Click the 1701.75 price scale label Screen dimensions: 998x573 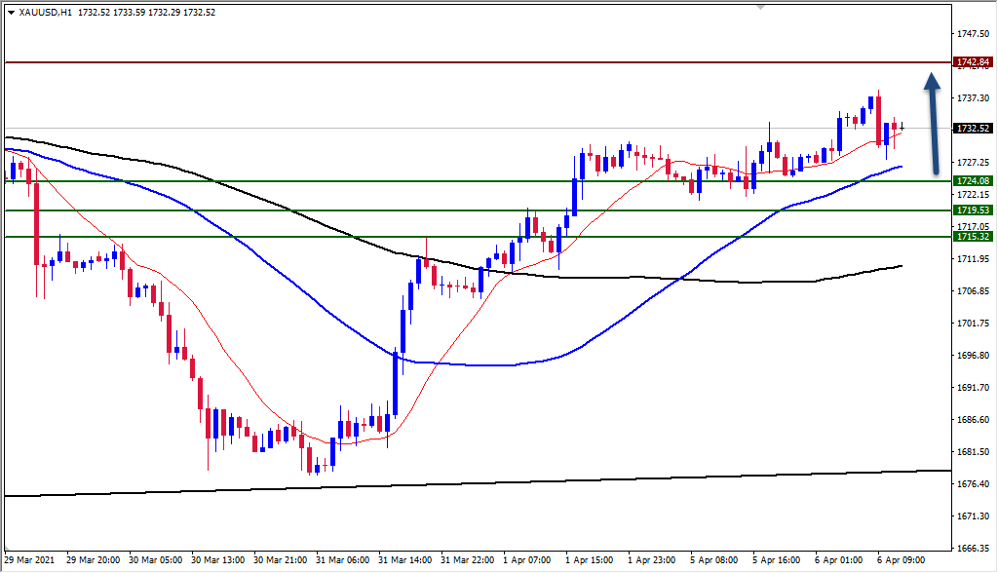[x=974, y=324]
